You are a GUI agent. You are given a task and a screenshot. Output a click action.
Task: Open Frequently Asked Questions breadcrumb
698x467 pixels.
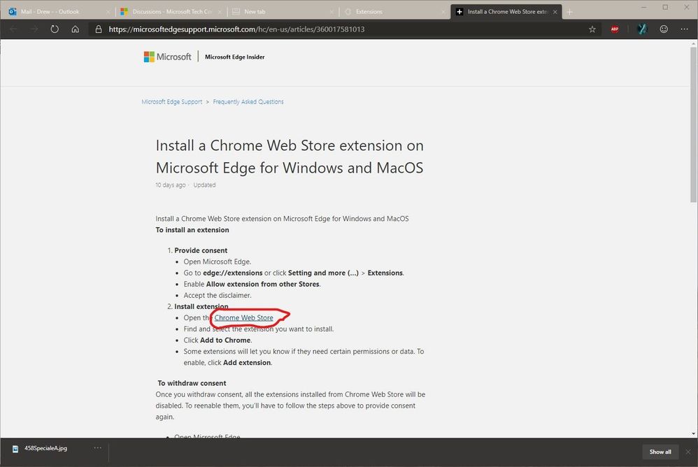click(248, 102)
